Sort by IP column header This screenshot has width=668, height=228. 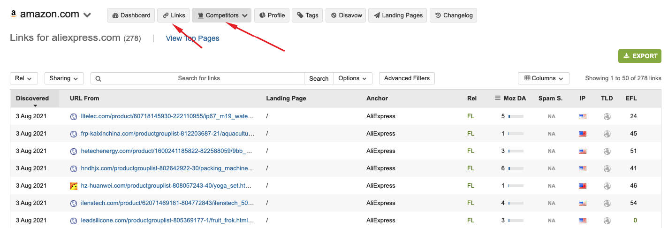(x=583, y=98)
